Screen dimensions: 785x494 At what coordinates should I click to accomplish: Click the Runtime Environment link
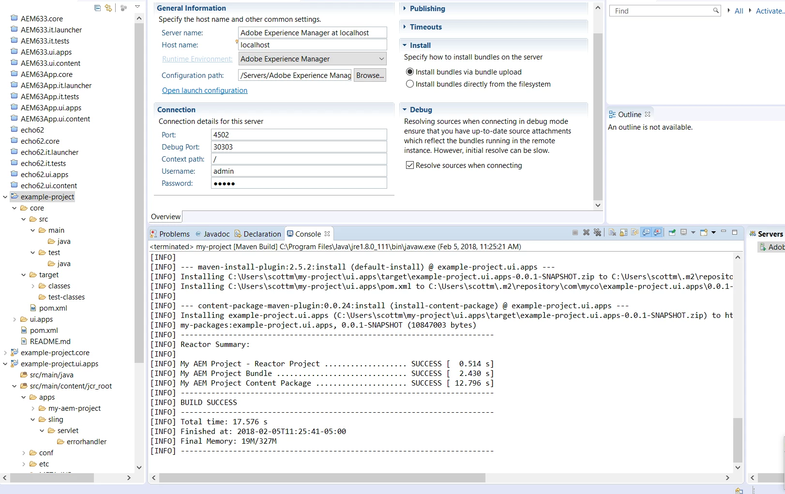[x=197, y=59]
